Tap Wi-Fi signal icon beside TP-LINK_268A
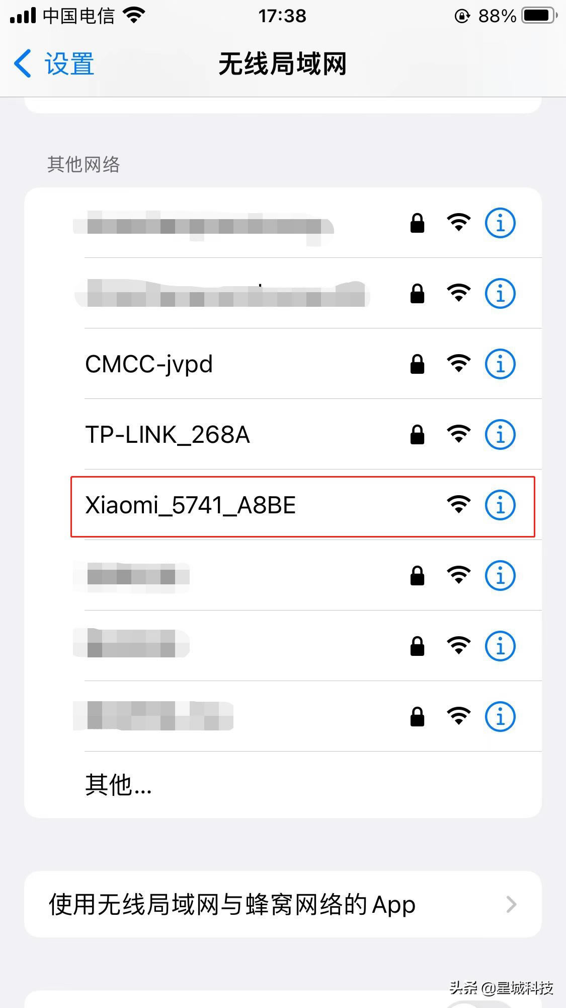The height and width of the screenshot is (1008, 566). click(459, 434)
